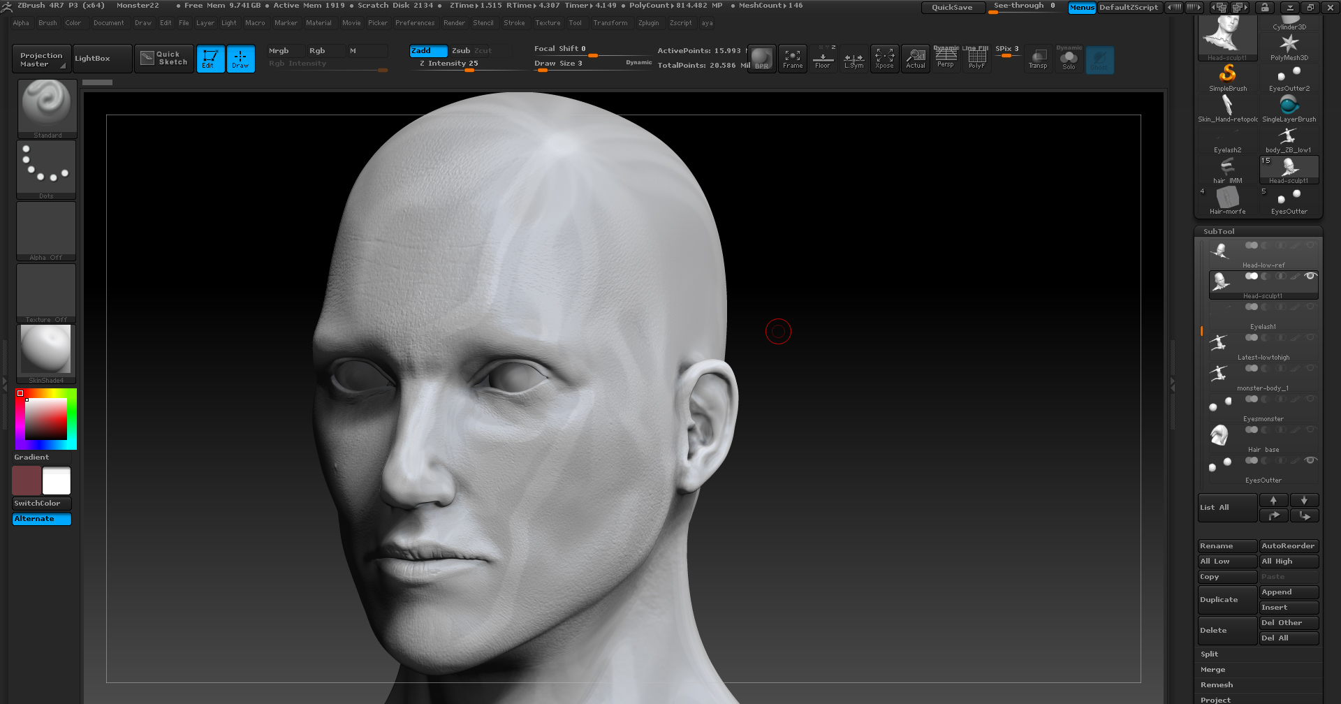Set Actual size zoom
Image resolution: width=1341 pixels, height=704 pixels.
[916, 59]
